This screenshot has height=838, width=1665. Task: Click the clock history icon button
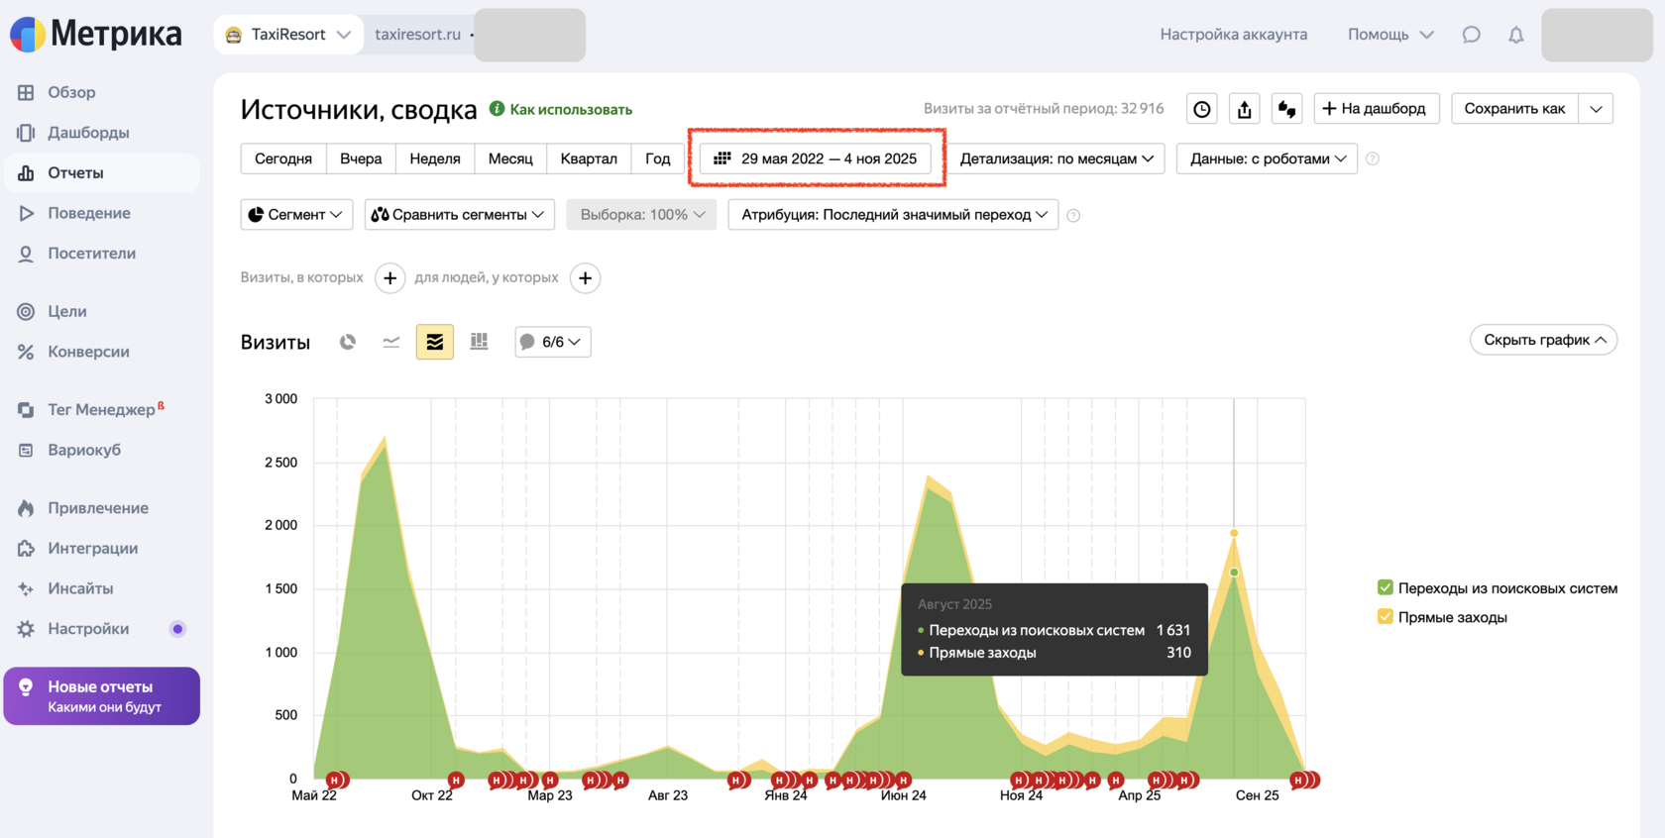pos(1202,109)
